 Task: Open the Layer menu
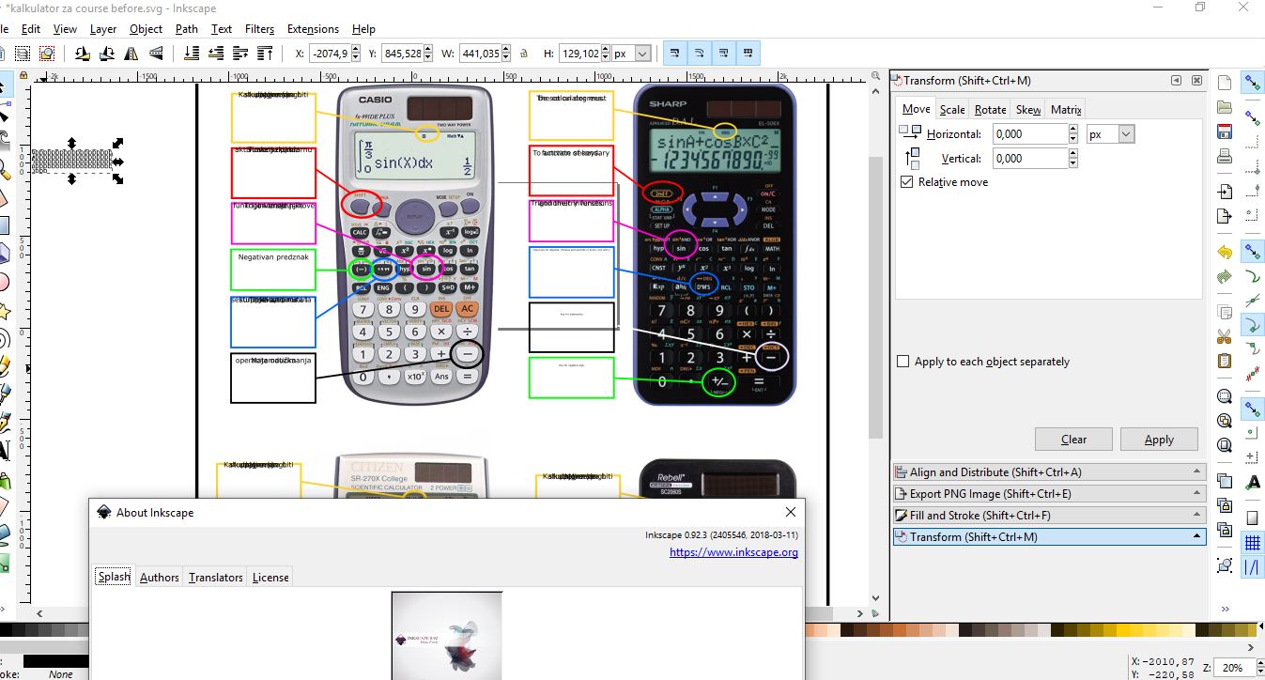point(103,29)
